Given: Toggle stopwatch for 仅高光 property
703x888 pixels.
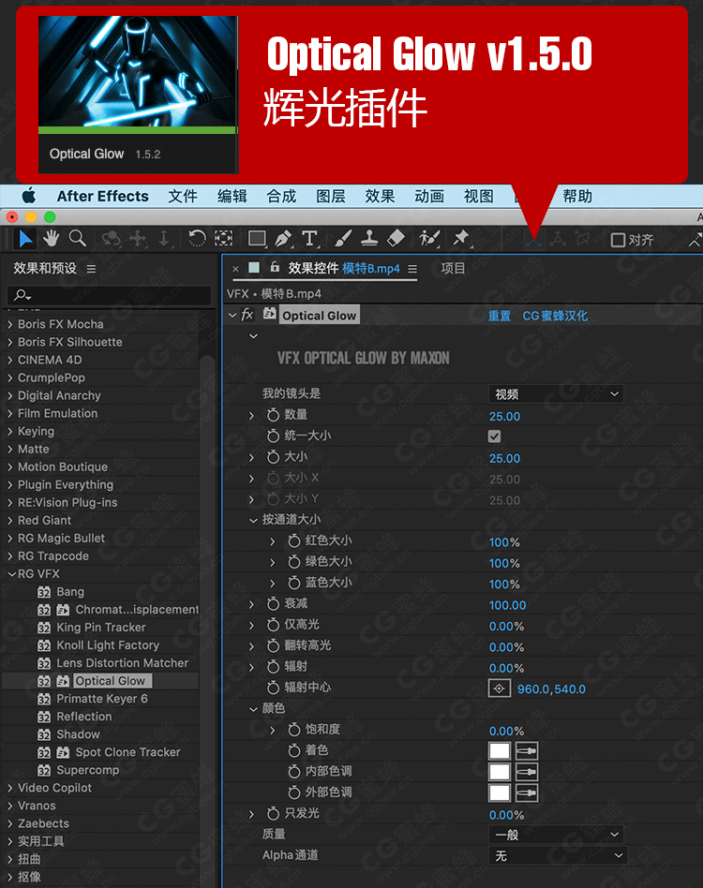Looking at the screenshot, I should (273, 625).
